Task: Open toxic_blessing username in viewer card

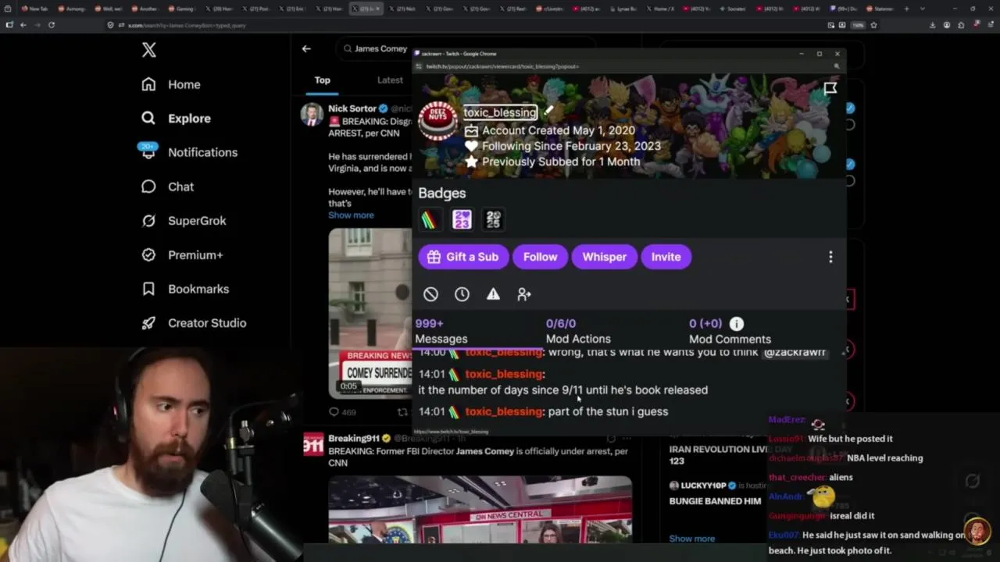Action: [x=500, y=112]
